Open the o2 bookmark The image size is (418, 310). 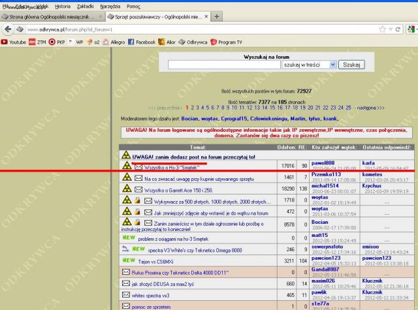93,42
